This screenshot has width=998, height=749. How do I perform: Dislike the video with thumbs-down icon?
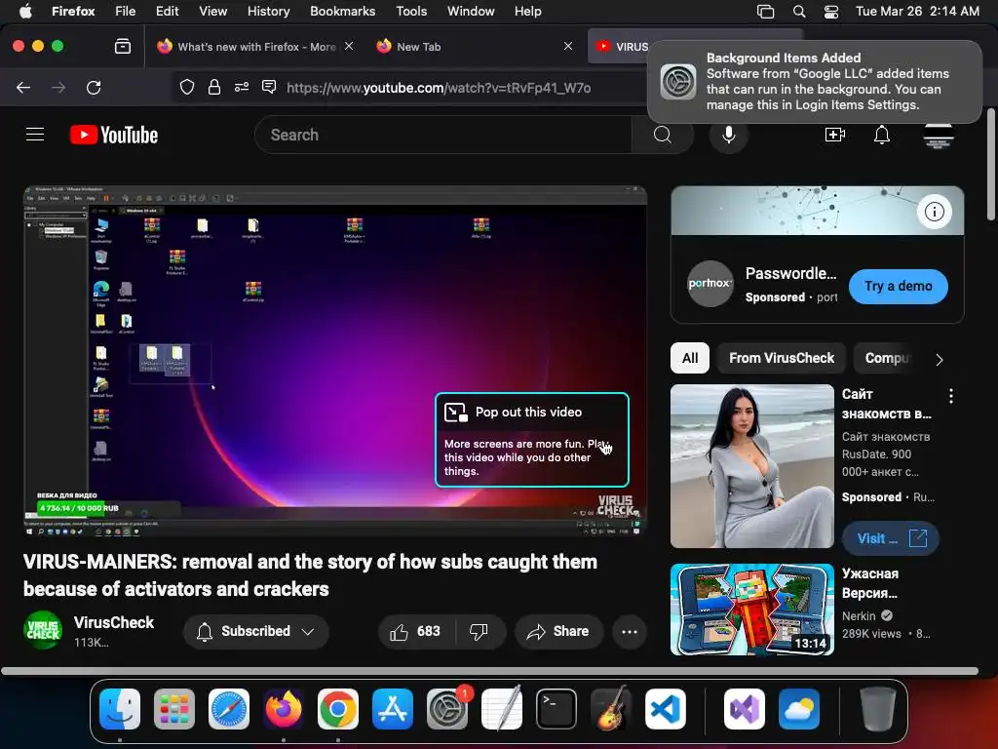click(479, 631)
